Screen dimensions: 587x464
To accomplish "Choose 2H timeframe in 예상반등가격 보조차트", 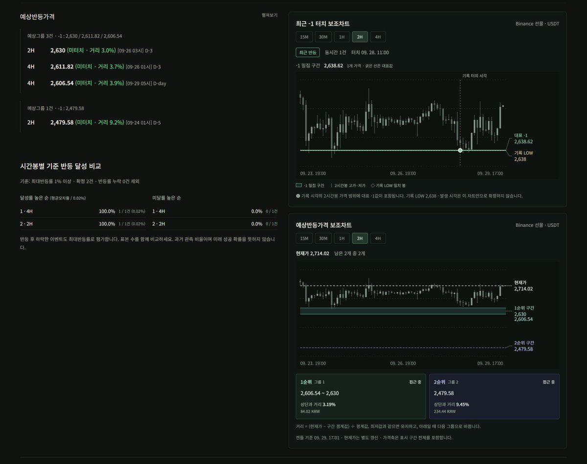I will tap(360, 238).
